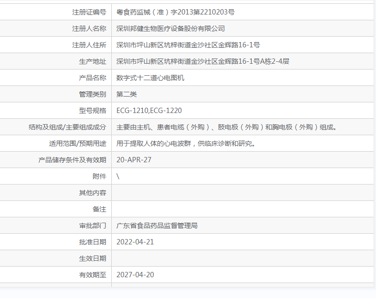Screen dimensions: 376x298
Task: Click the 备注 label
Action: click(x=99, y=209)
